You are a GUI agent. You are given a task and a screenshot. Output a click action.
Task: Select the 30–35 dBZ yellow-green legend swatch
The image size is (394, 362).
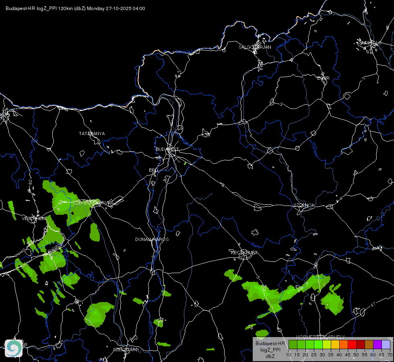327,344
